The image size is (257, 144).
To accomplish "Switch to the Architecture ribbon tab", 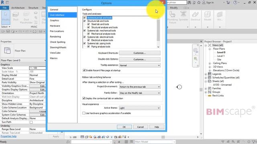I will coord(18,8).
